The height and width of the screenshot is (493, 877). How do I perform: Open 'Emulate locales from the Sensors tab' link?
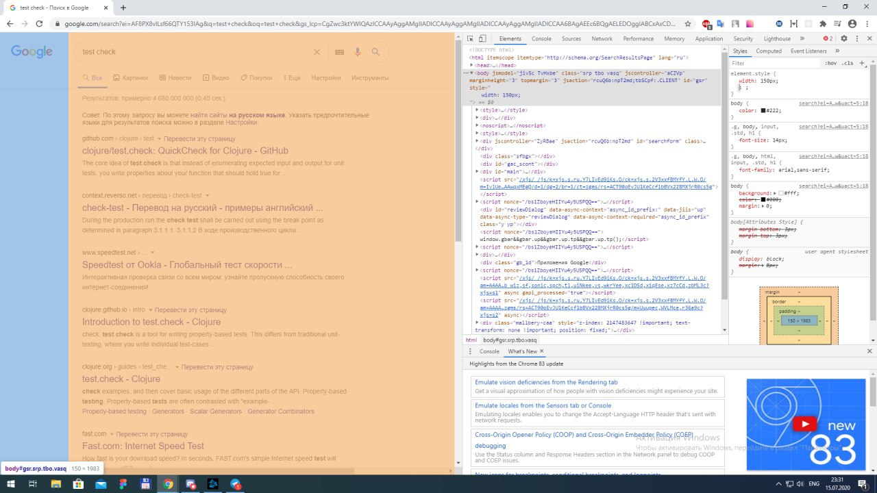coord(543,405)
